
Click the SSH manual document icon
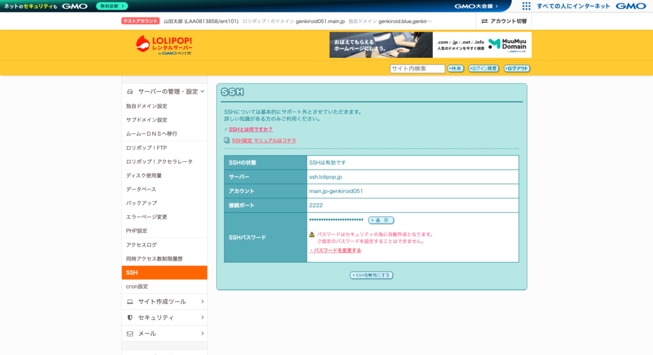click(227, 140)
